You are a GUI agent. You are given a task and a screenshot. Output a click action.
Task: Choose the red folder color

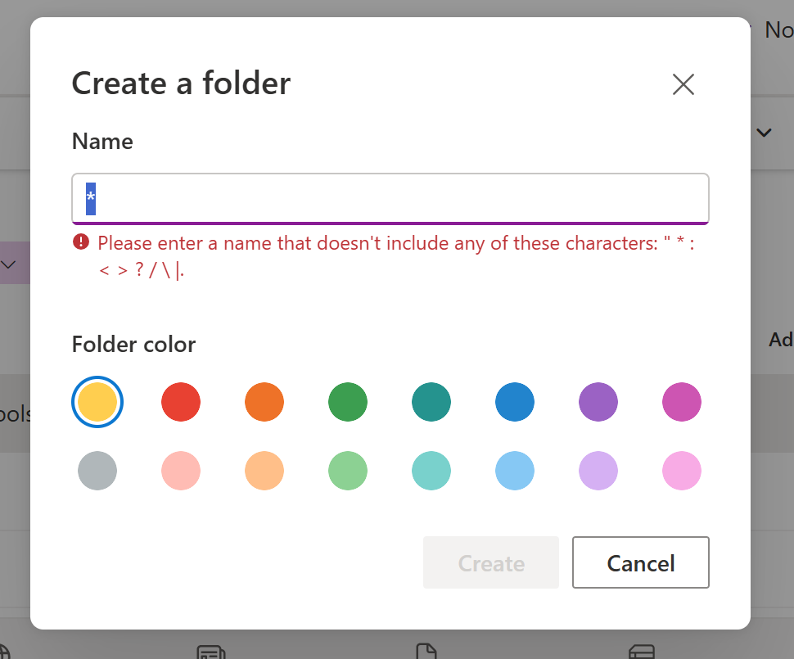tap(181, 402)
